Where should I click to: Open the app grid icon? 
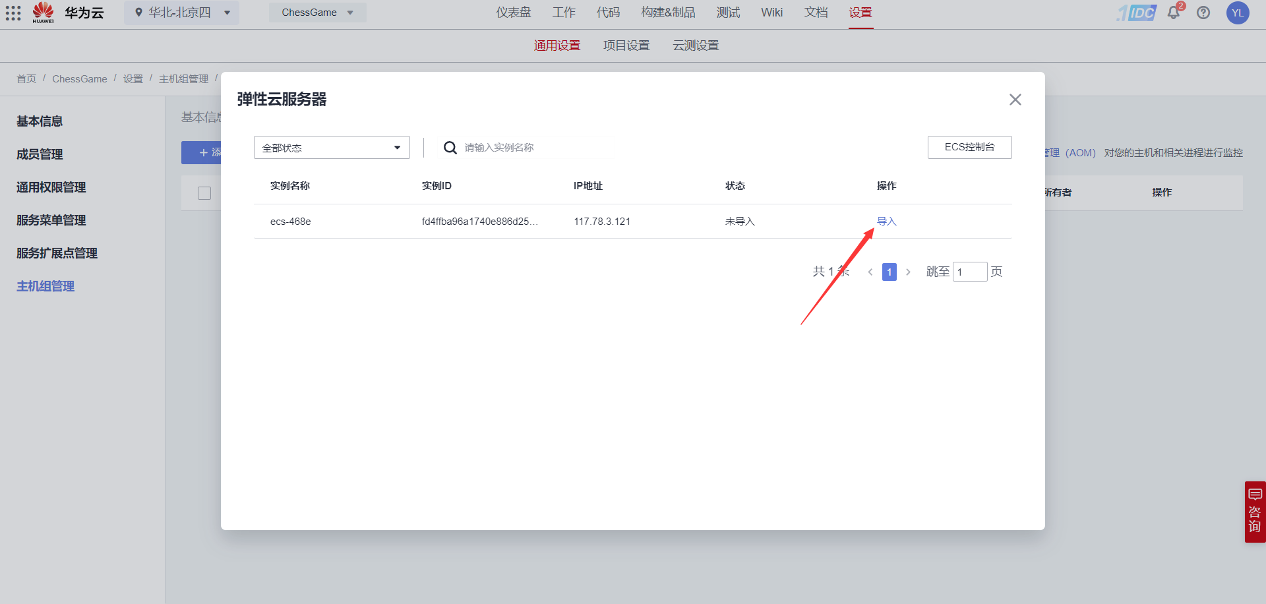13,13
